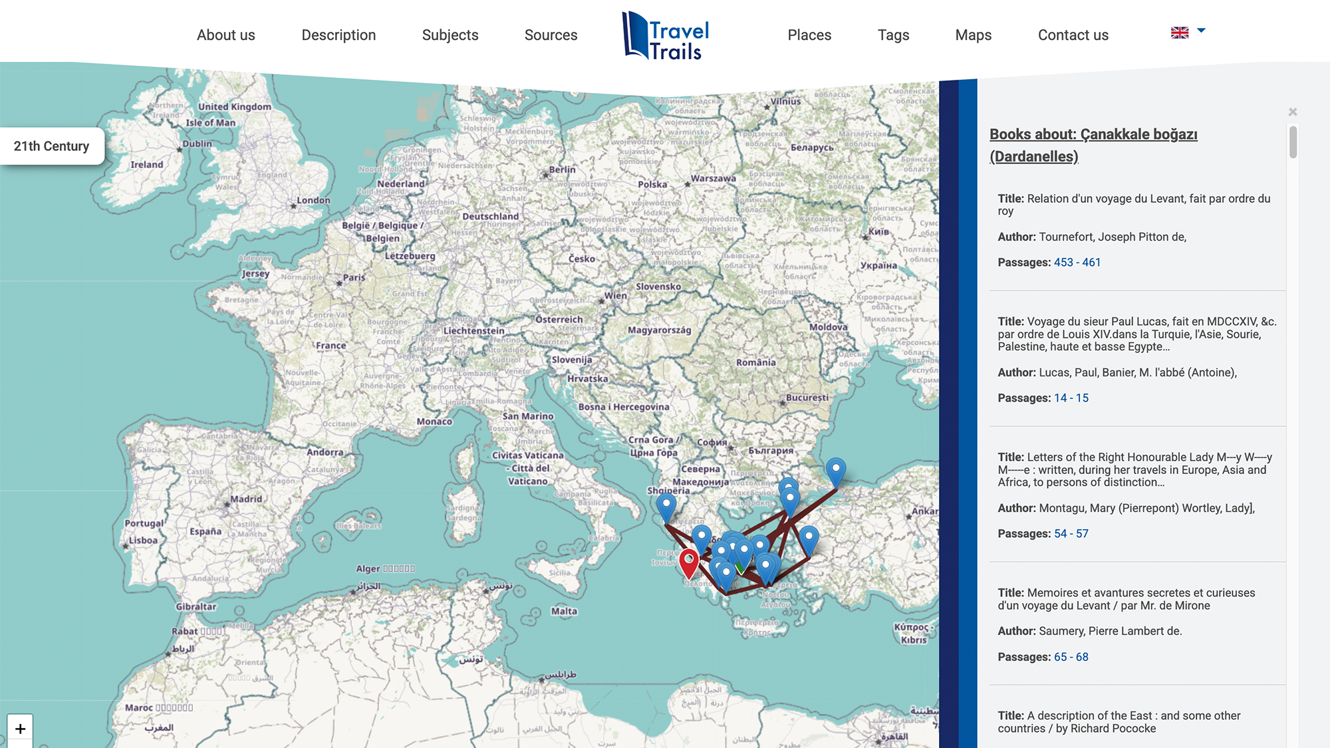Open Lady Montagu passages 54 - 57 link
The image size is (1330, 748).
(1071, 534)
